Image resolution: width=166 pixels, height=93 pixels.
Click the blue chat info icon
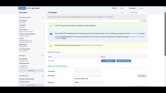(51, 34)
